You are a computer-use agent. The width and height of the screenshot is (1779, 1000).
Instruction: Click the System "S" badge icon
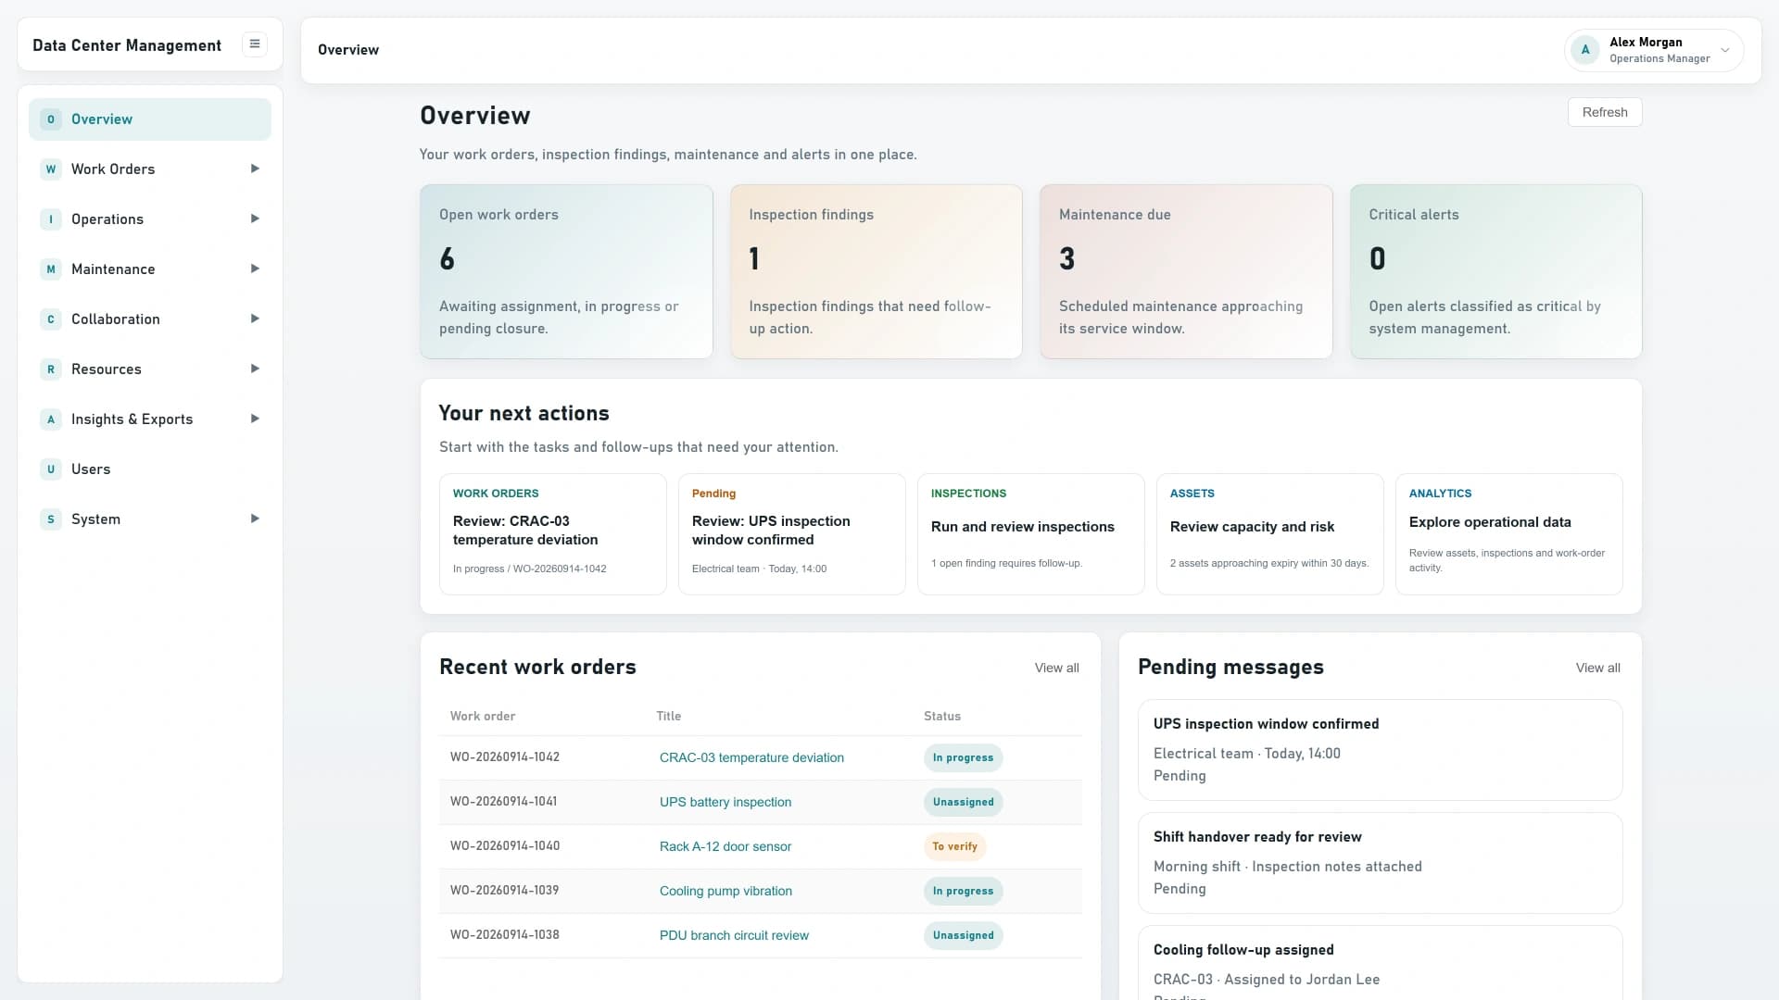(51, 519)
